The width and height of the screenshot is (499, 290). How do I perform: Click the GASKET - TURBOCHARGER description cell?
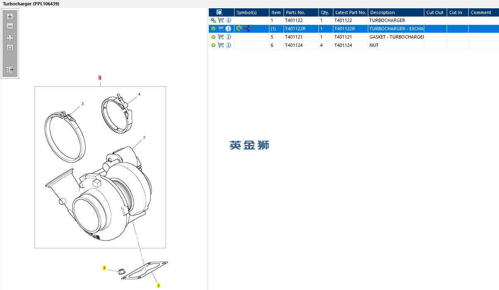pos(396,37)
